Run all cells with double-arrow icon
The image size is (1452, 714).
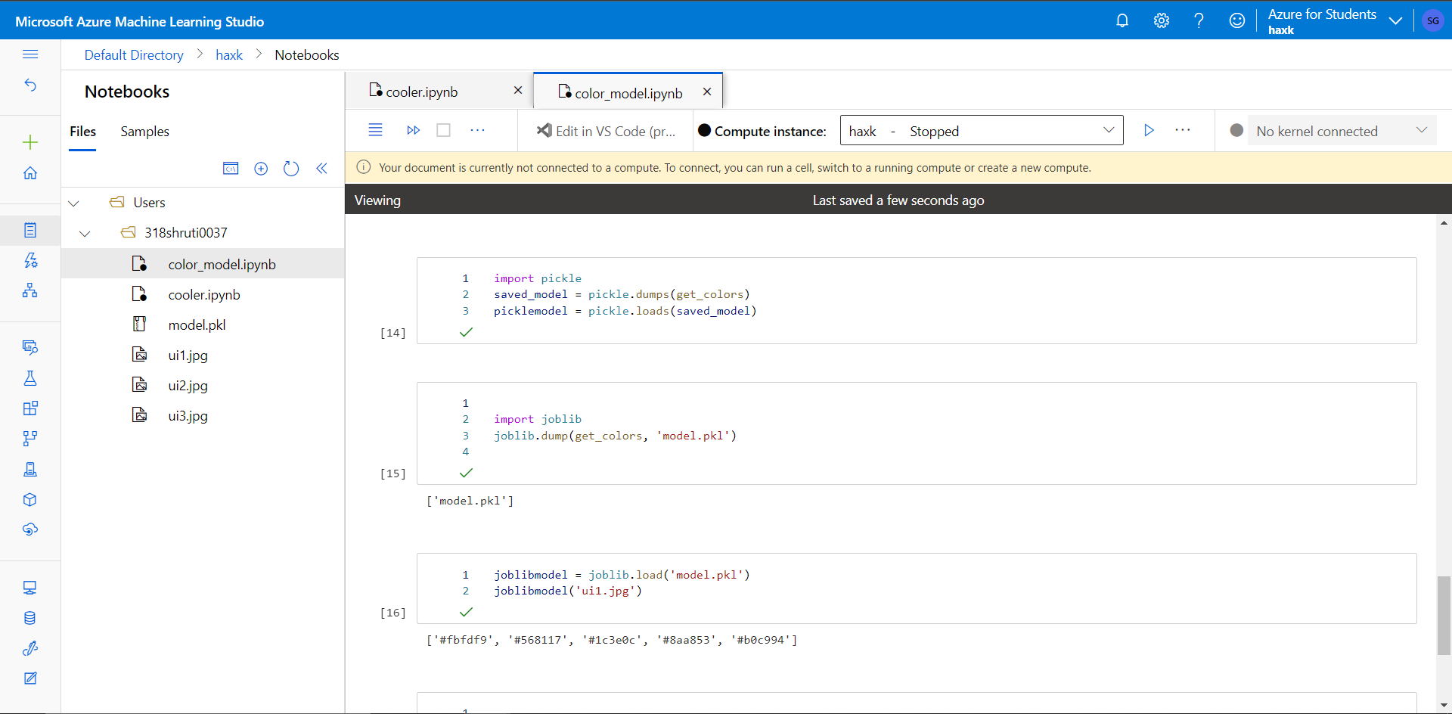tap(413, 130)
